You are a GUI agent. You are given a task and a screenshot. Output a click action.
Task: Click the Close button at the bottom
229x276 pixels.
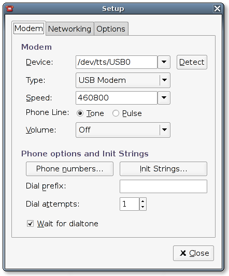pos(193,253)
